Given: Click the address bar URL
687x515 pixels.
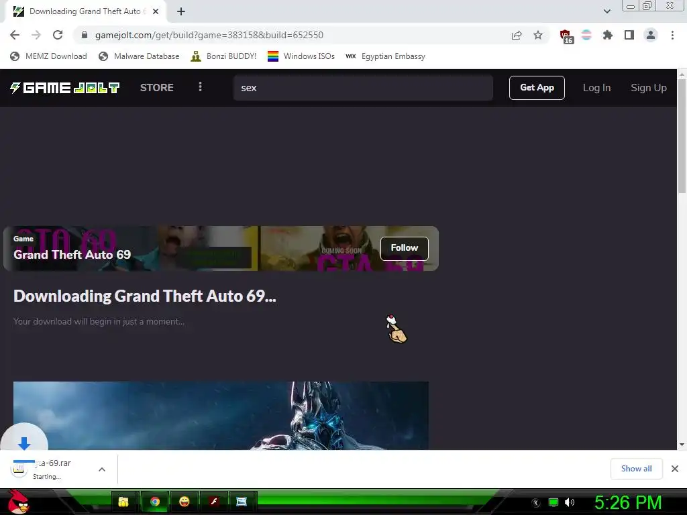Looking at the screenshot, I should click(209, 35).
